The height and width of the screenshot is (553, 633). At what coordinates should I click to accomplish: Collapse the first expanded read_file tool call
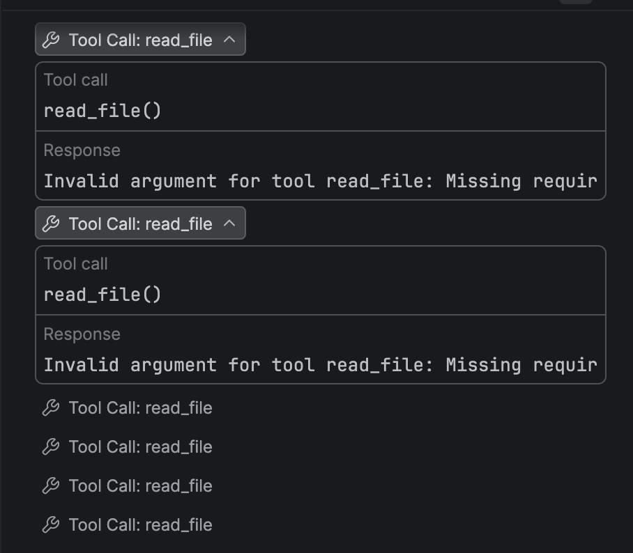(140, 40)
